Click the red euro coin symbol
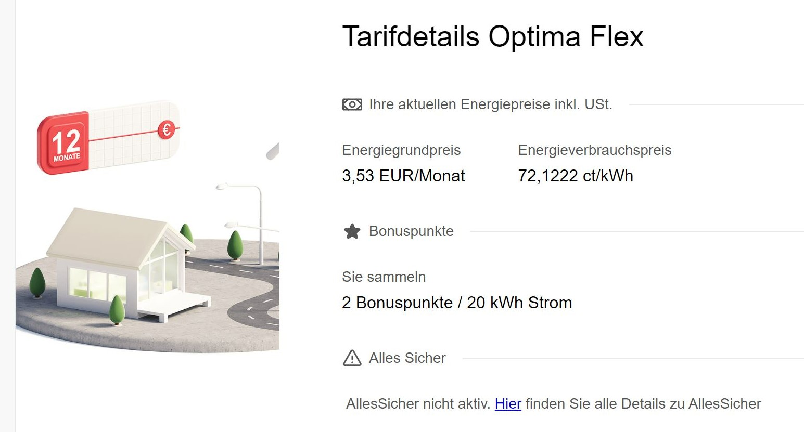The image size is (804, 432). click(x=166, y=129)
